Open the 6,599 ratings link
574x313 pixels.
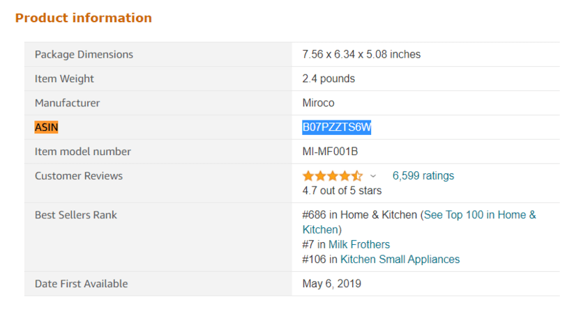click(423, 176)
